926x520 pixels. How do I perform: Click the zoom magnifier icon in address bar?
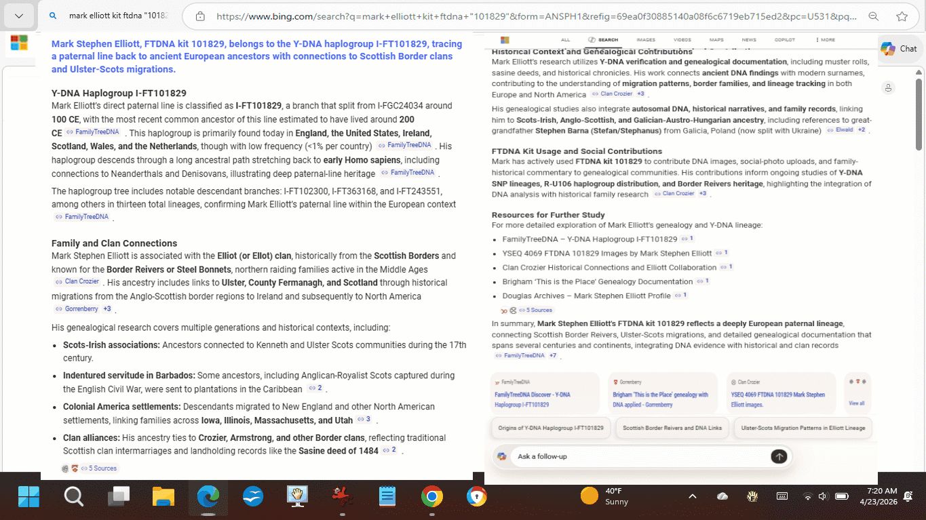[874, 16]
